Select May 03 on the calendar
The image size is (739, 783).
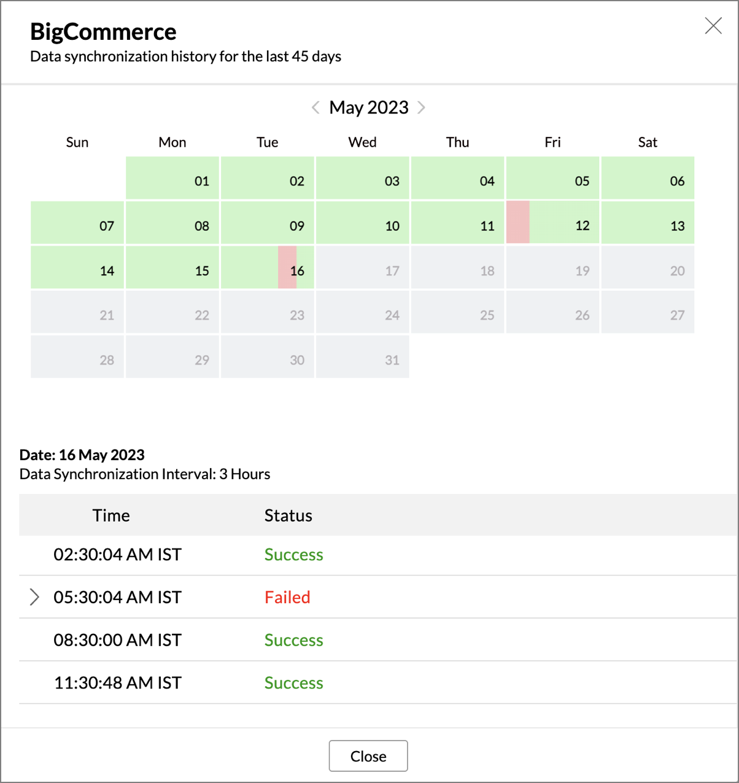pyautogui.click(x=363, y=179)
